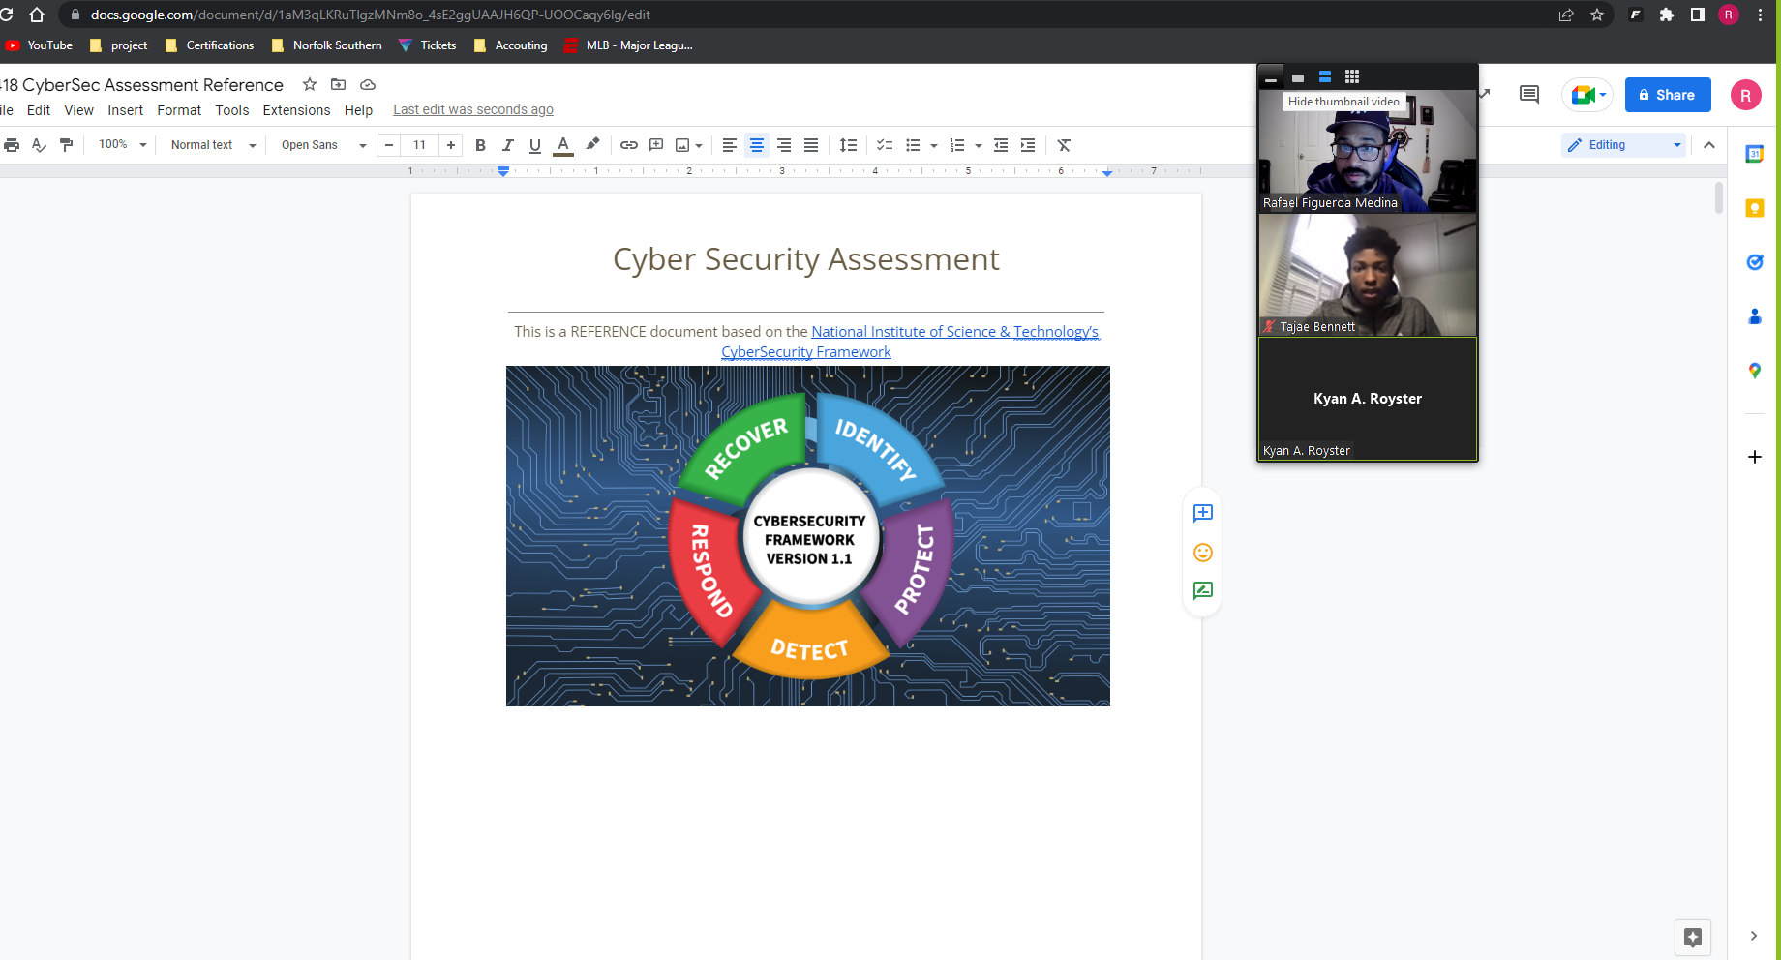Get add-ons with the plus icon
The width and height of the screenshot is (1781, 960).
click(x=1754, y=457)
